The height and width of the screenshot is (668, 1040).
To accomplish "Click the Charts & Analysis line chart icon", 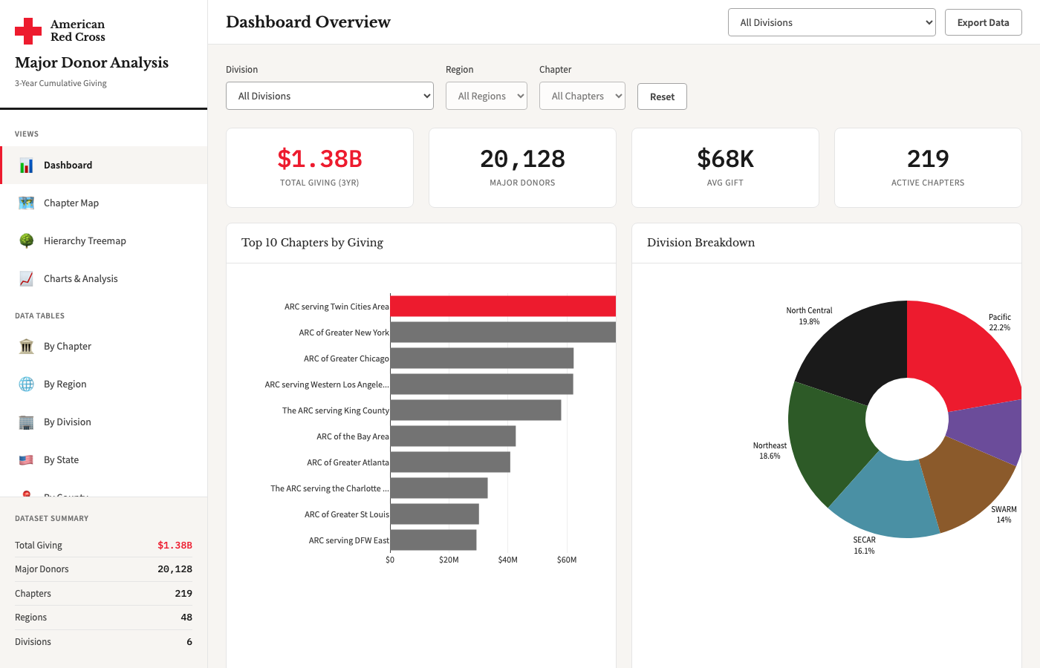I will tap(27, 279).
